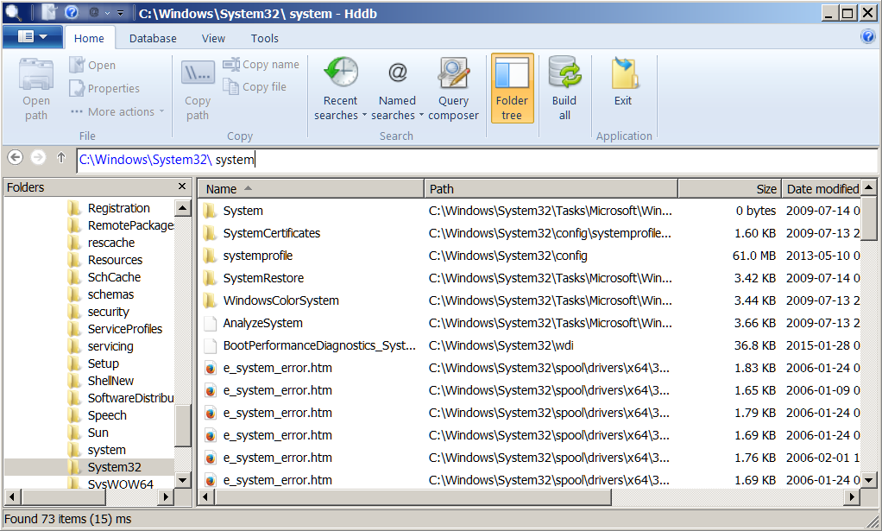Switch to the Database tab
This screenshot has height=531, width=882.
[x=153, y=38]
